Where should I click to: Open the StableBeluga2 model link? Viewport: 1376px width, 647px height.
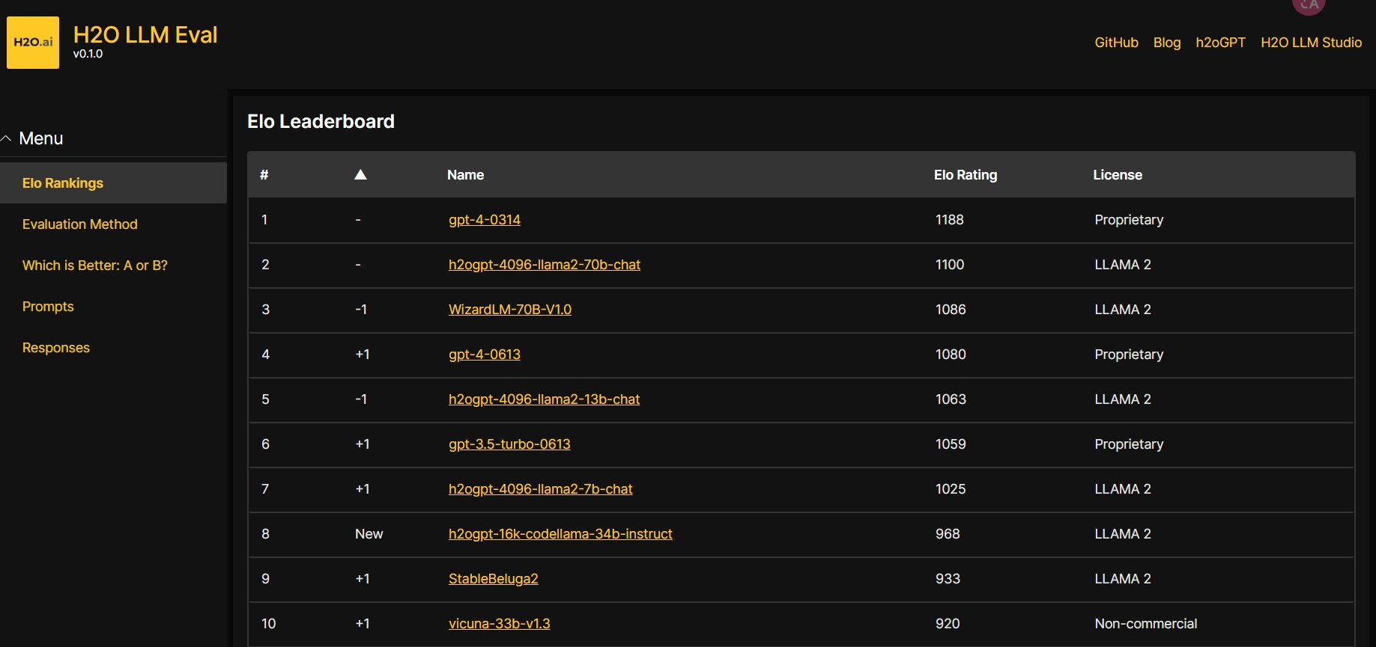pyautogui.click(x=493, y=579)
